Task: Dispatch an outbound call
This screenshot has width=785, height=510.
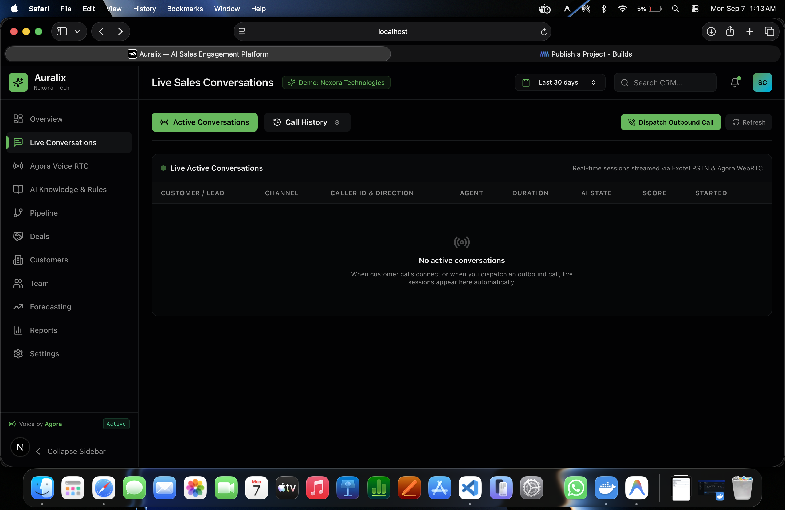Action: click(x=670, y=122)
